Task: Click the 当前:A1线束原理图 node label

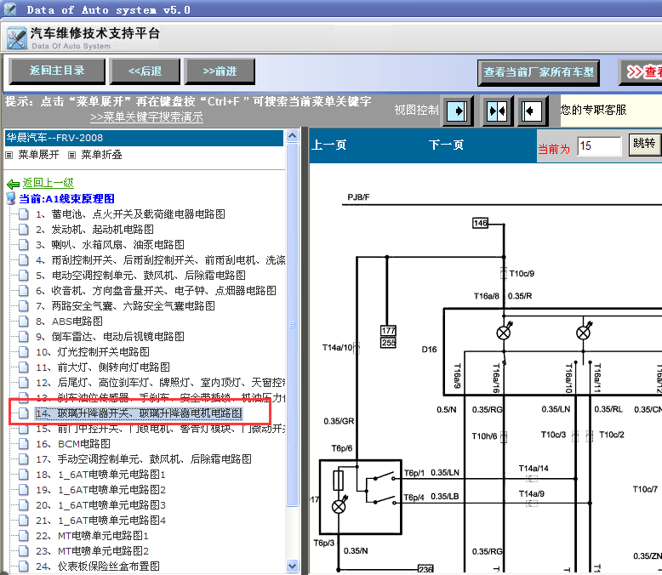Action: pos(66,198)
